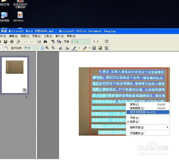179x160 pixels.
Task: Click the Send Text to Word toolbar icon
Action: tap(59, 42)
